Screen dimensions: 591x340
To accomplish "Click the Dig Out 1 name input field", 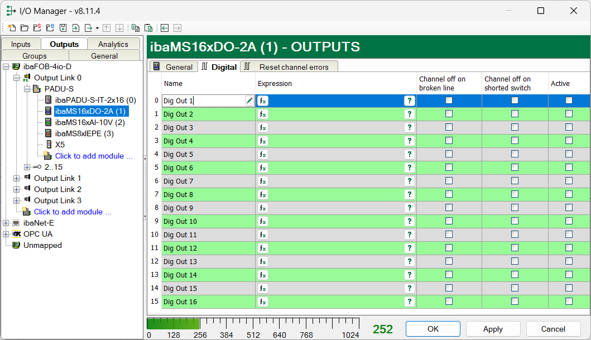I will (x=204, y=100).
